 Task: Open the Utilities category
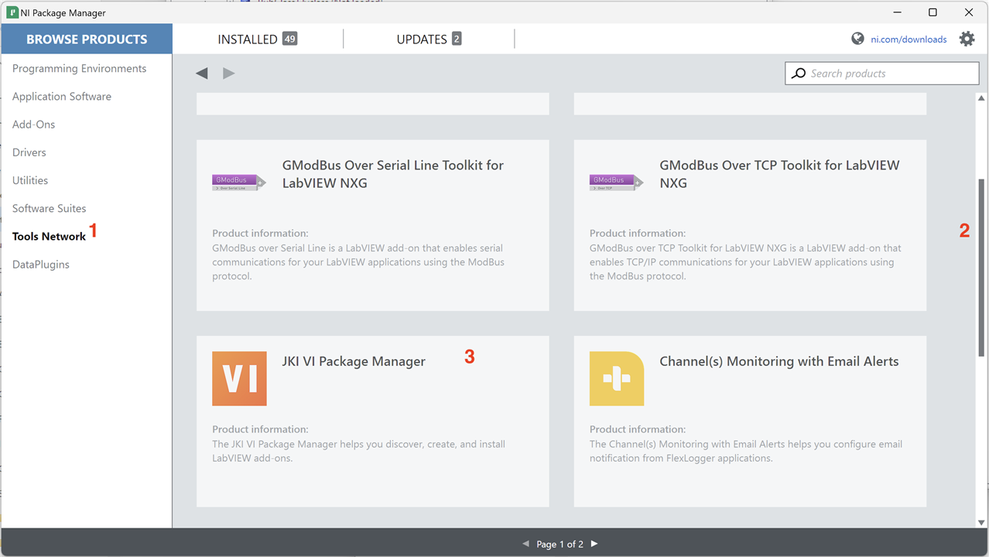30,180
